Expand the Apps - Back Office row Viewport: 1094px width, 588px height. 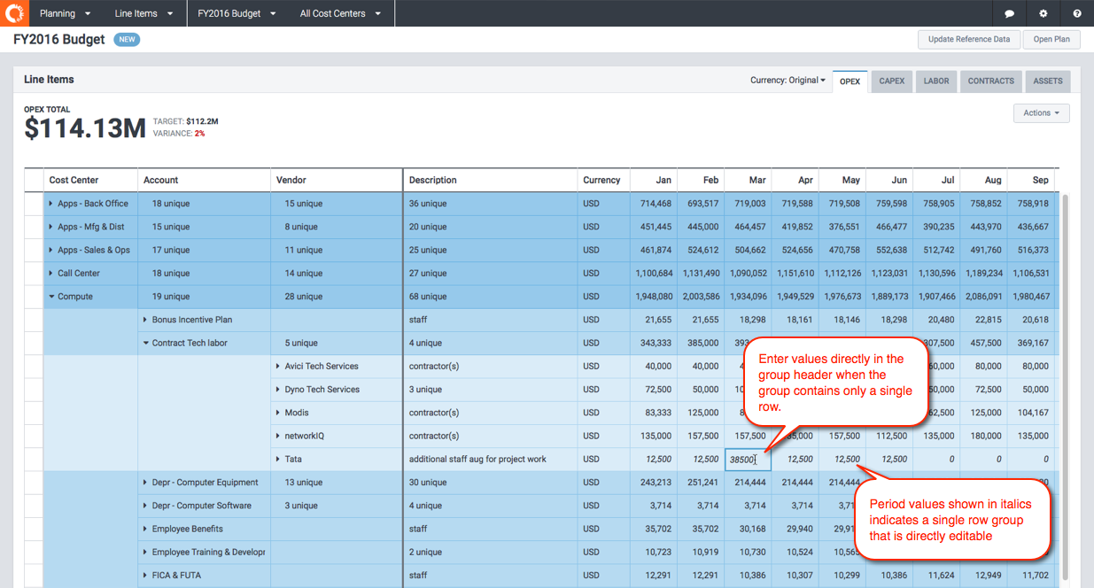[51, 204]
